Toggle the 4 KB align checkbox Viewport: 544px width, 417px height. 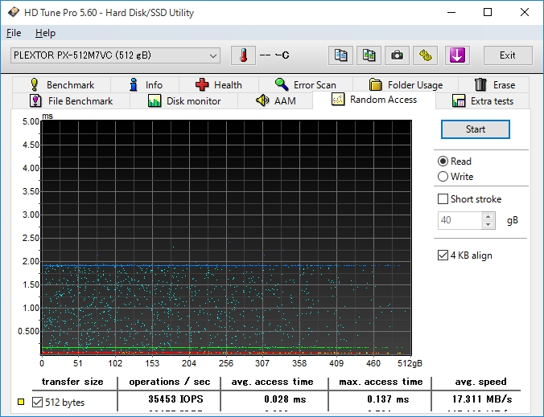click(x=443, y=256)
